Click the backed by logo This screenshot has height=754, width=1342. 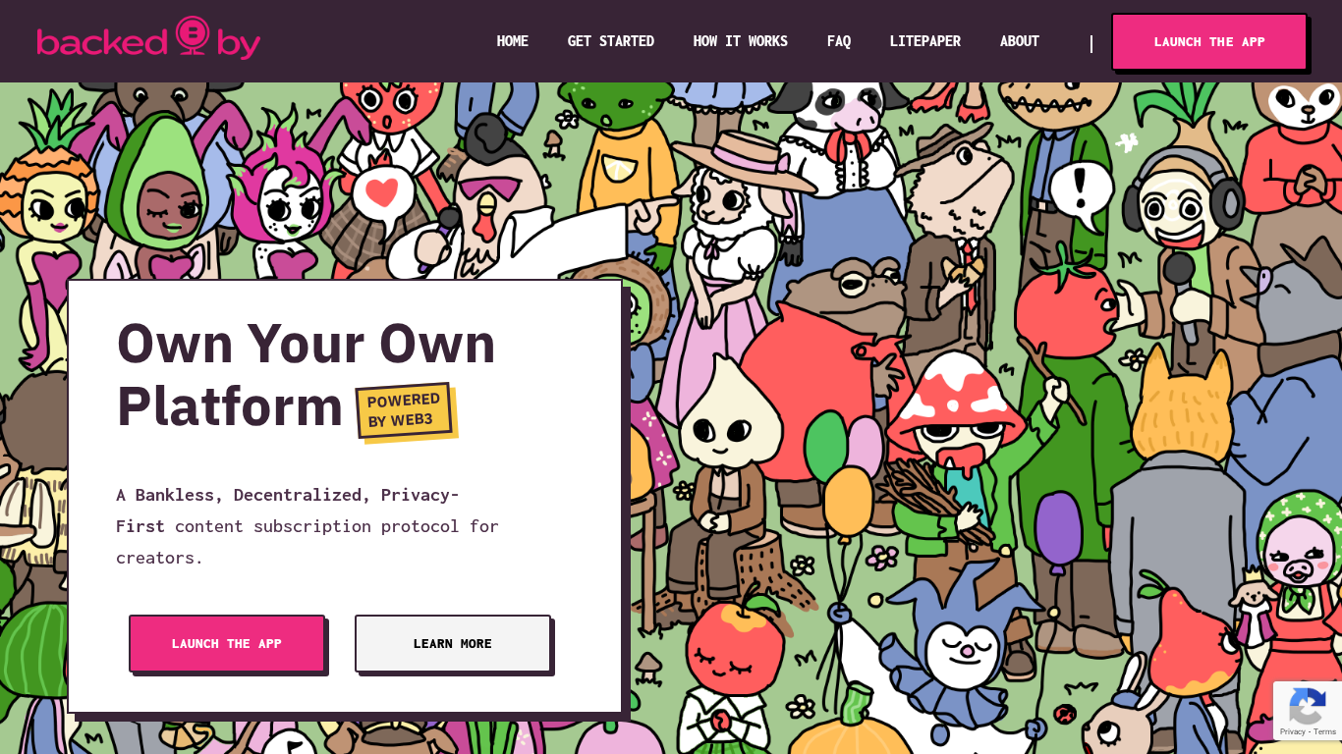pos(148,38)
